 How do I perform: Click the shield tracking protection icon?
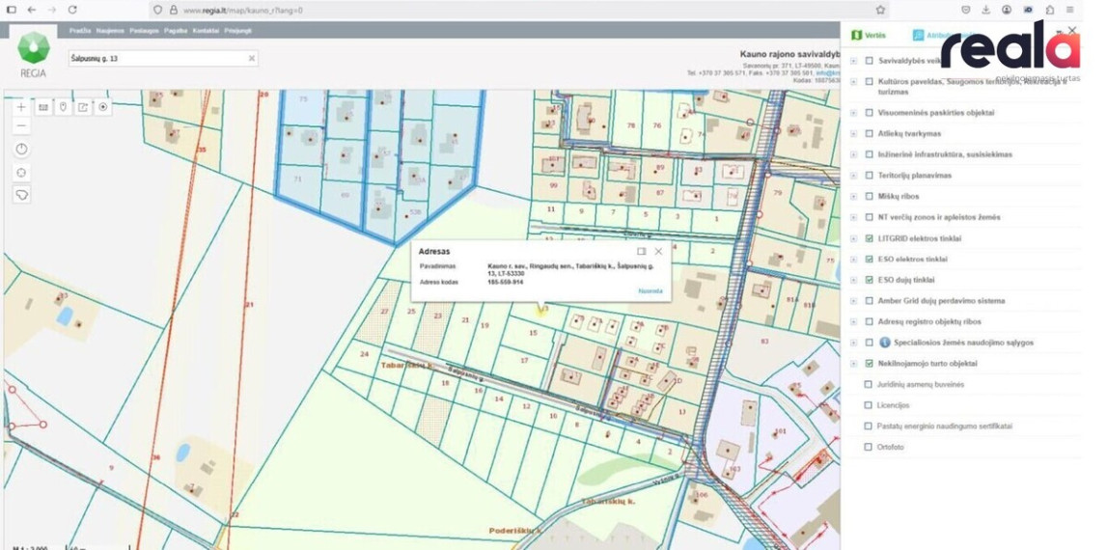157,10
